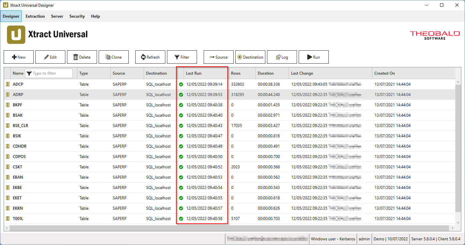Click vertical scrollbar down arrow

click(x=458, y=223)
